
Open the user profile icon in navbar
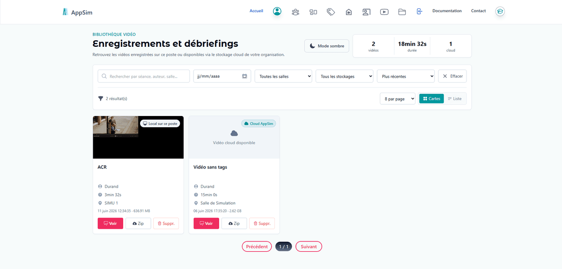277,11
